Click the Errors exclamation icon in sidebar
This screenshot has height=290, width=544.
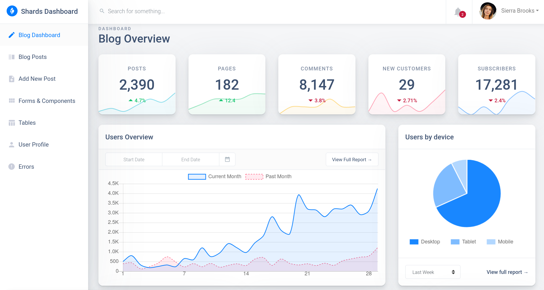(x=12, y=167)
